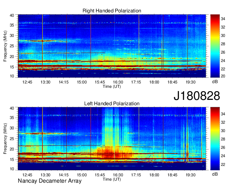
Task: Click the 13:30 tick under Left Handed plot
Action: click(45, 175)
